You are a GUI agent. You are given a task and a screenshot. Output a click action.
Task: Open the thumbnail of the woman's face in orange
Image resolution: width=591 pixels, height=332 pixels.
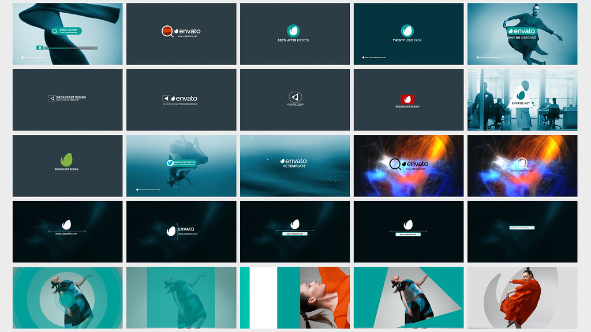tap(295, 298)
